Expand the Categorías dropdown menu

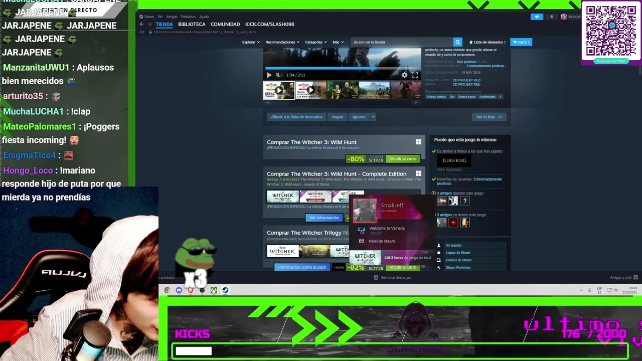pyautogui.click(x=316, y=42)
